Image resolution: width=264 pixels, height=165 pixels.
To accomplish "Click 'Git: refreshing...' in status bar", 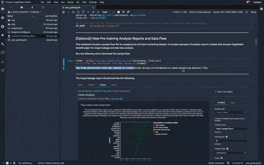I will (26, 163).
